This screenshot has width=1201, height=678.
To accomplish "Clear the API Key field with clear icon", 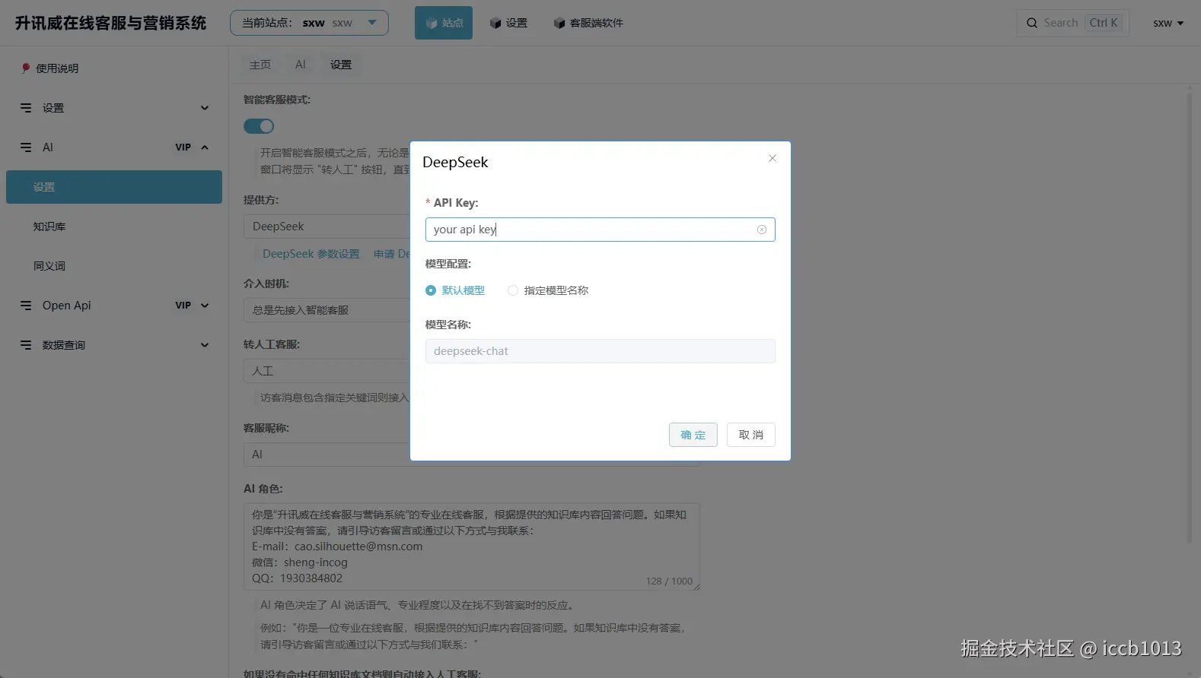I will (762, 230).
